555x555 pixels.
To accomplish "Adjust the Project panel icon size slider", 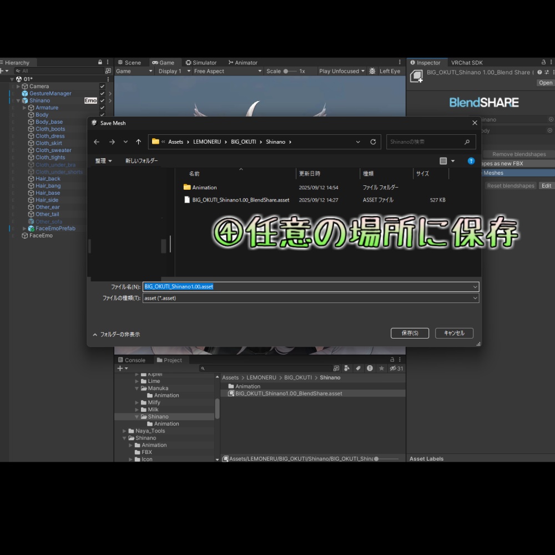I will point(386,459).
